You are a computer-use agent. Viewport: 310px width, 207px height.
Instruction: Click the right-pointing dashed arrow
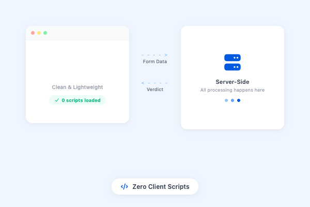pyautogui.click(x=155, y=54)
